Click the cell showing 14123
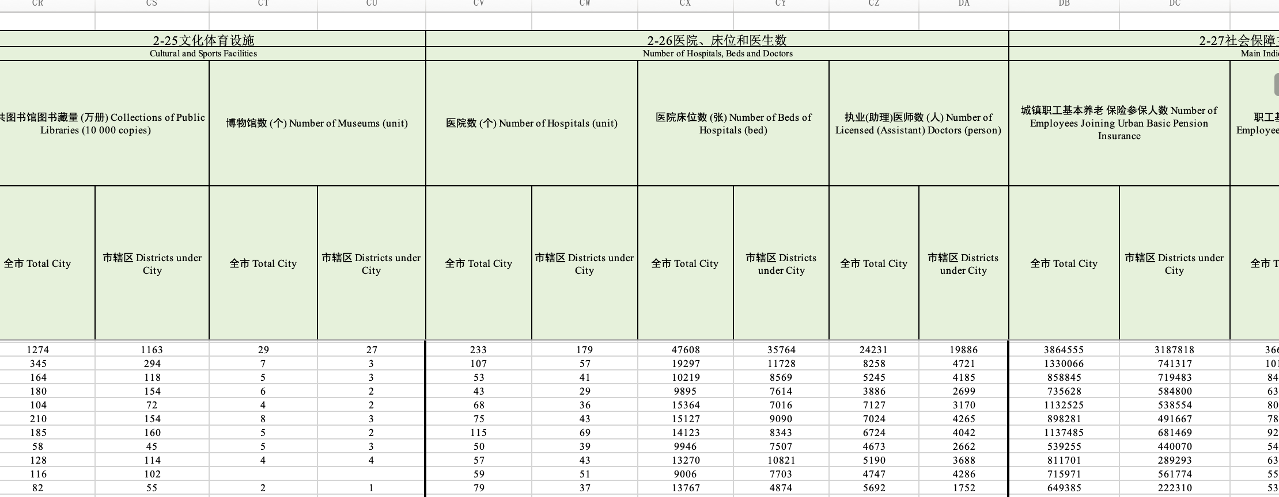Viewport: 1279px width, 497px height. pos(686,433)
